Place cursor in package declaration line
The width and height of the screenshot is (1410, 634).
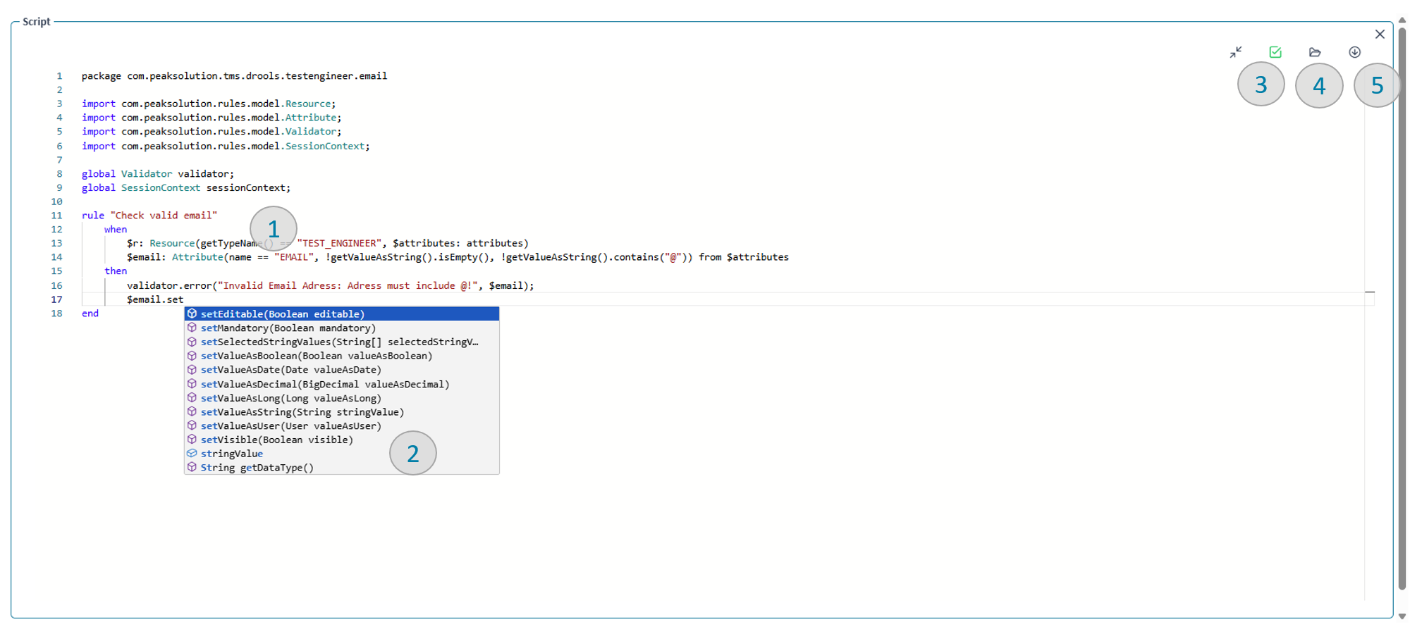(x=234, y=76)
